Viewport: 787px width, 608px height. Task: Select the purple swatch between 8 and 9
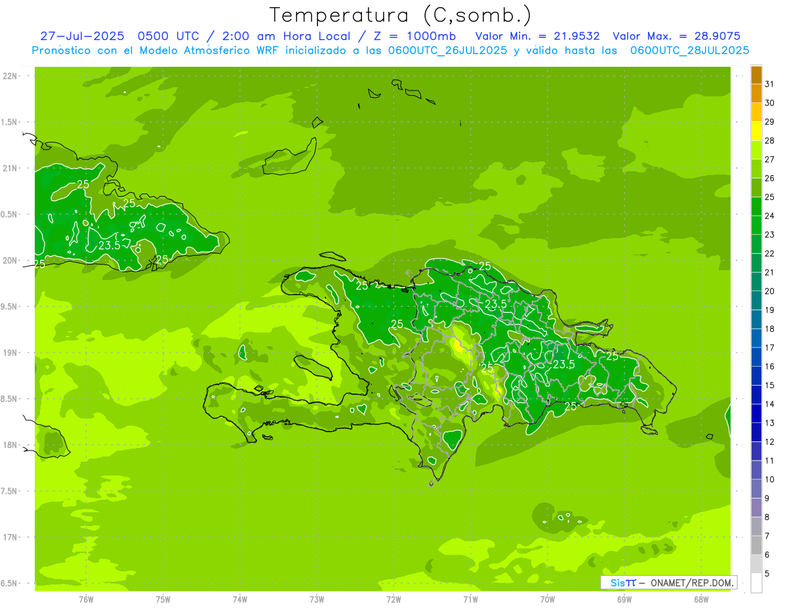[x=756, y=507]
